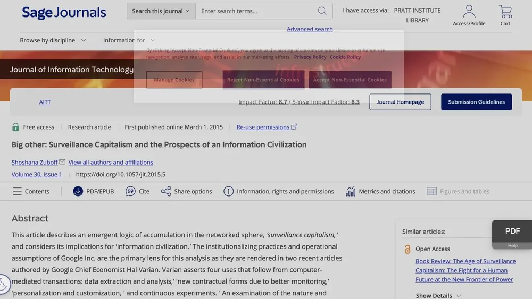Expand the Browse by discipline menu
The width and height of the screenshot is (532, 299).
point(53,40)
